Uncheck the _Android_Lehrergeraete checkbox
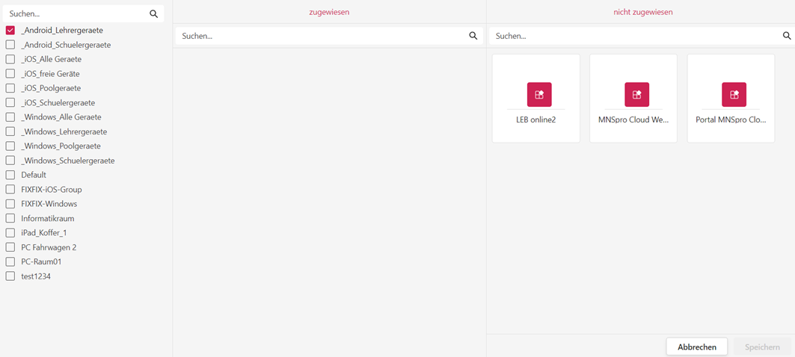 (x=10, y=31)
